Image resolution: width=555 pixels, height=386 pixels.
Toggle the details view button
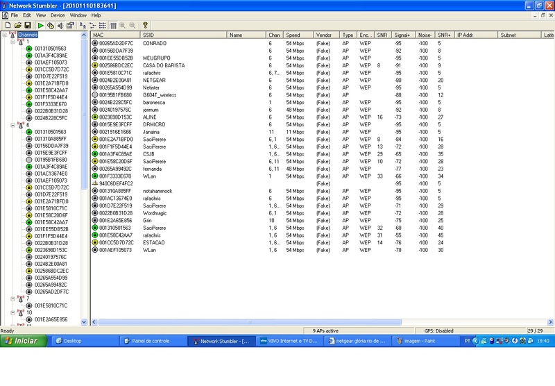(113, 25)
